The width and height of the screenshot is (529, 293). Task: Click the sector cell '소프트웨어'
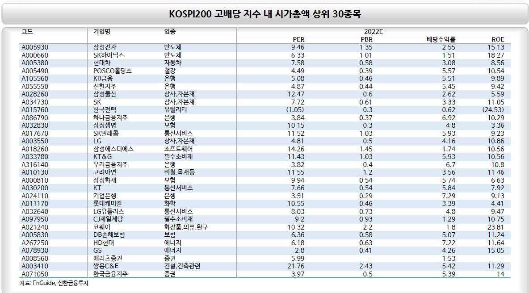(x=178, y=149)
